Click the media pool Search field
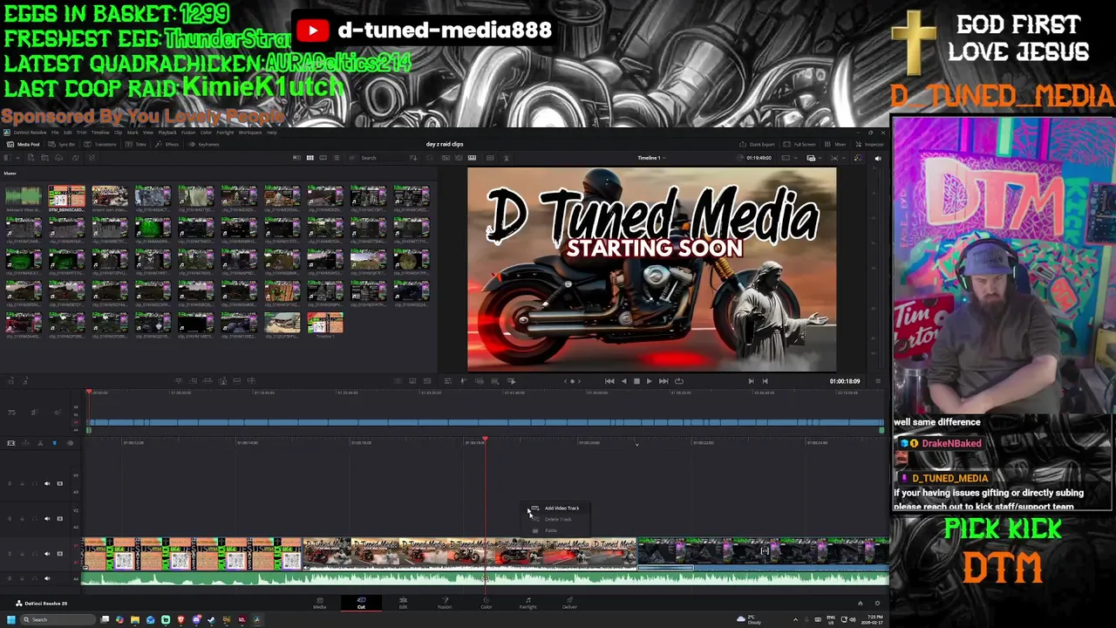1116x628 pixels. 379,158
